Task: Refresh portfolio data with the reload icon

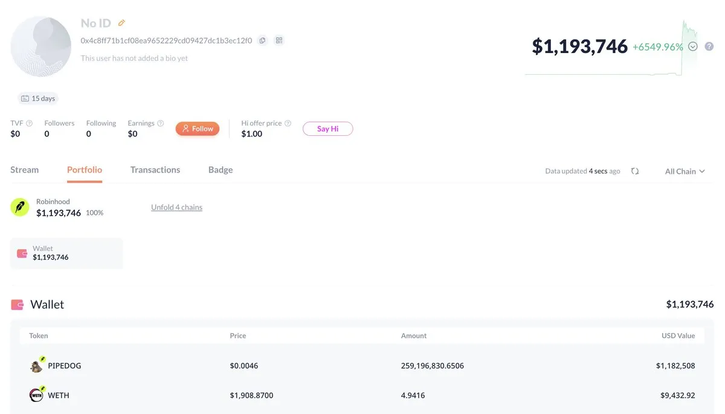Action: pos(635,171)
